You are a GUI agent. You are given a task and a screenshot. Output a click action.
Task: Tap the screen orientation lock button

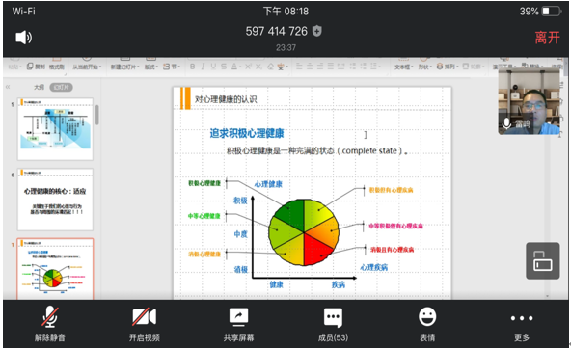(x=543, y=261)
